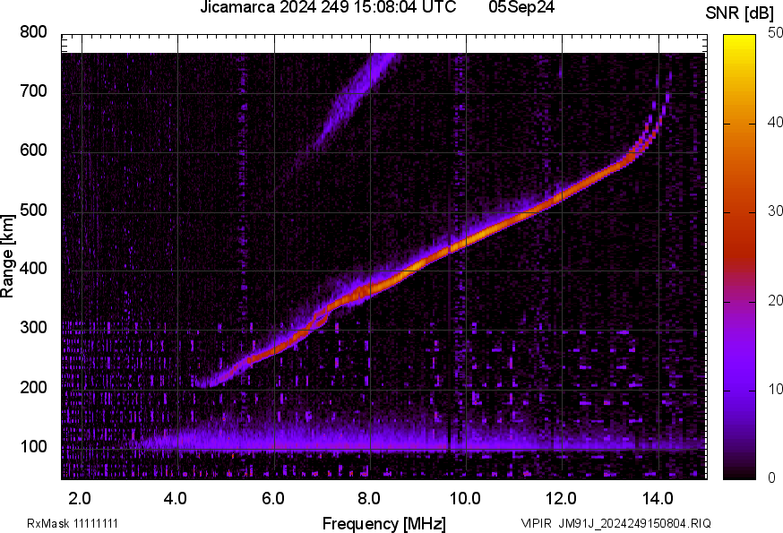
Task: Click the 'VIPIR JM91J_2024249150804.RIQ' filename text
Action: coord(615,523)
